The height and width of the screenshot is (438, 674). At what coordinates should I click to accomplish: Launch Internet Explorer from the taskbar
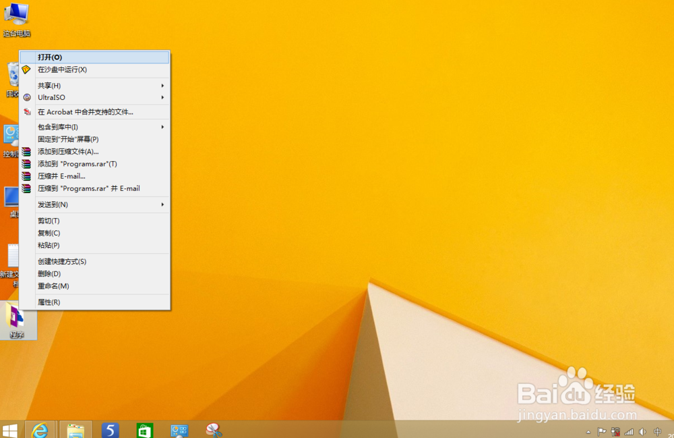(x=40, y=430)
